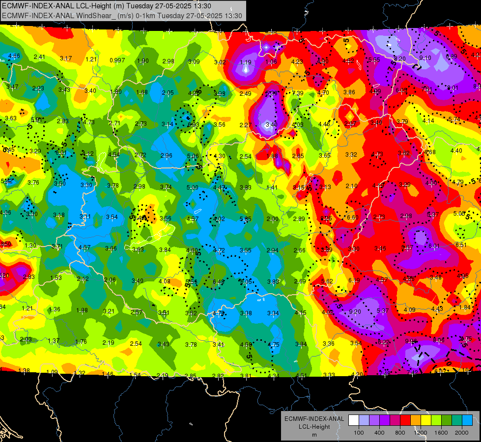Click the grid value 4.14
Screen dimensions: 481x442
428,120
